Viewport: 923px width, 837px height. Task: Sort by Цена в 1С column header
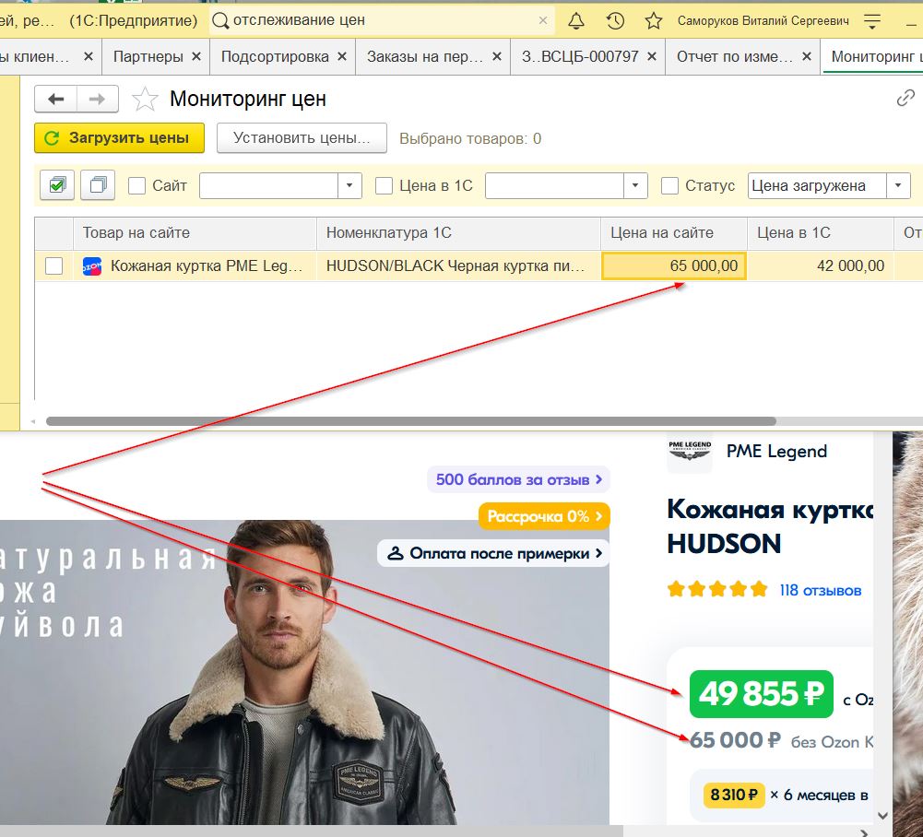821,233
